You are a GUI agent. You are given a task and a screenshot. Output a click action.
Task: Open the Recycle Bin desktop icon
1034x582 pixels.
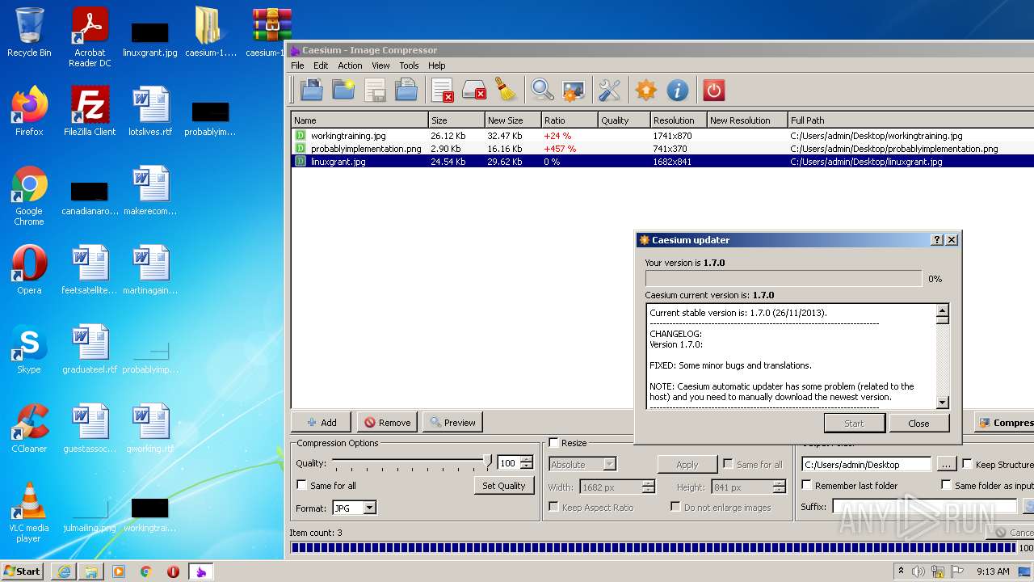coord(29,32)
